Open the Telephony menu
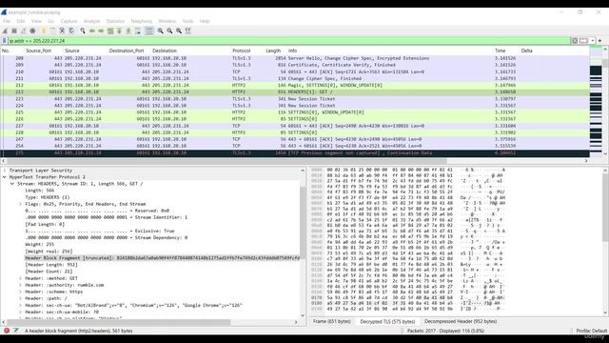 pos(142,21)
